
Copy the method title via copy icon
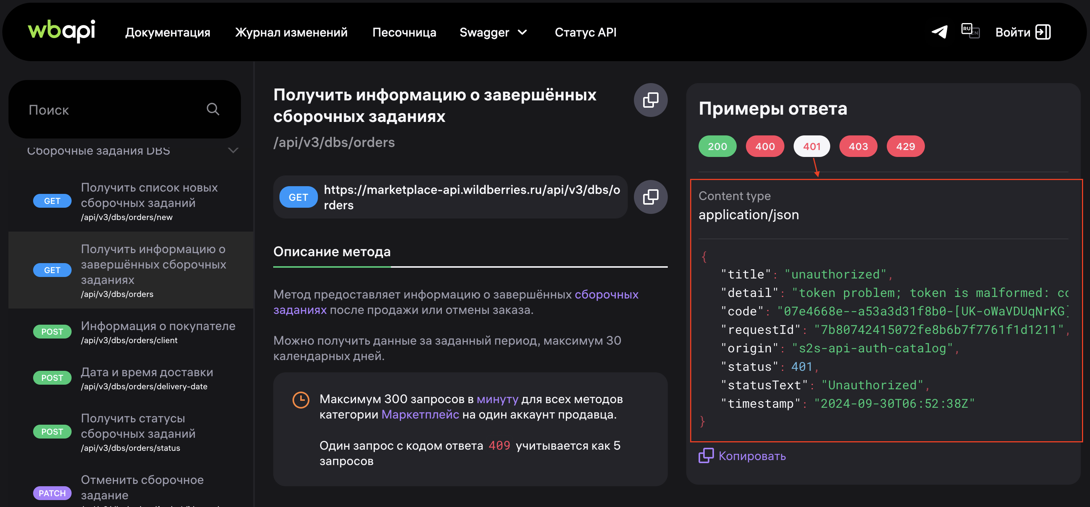[x=650, y=100]
